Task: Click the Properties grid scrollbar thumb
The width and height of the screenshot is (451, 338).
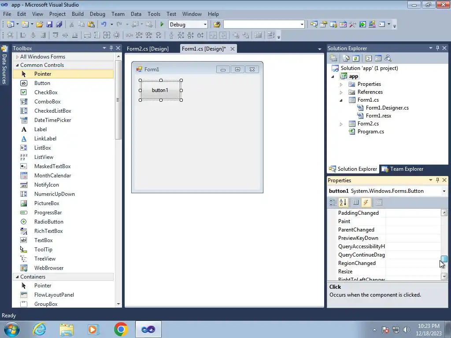Action: pyautogui.click(x=444, y=259)
